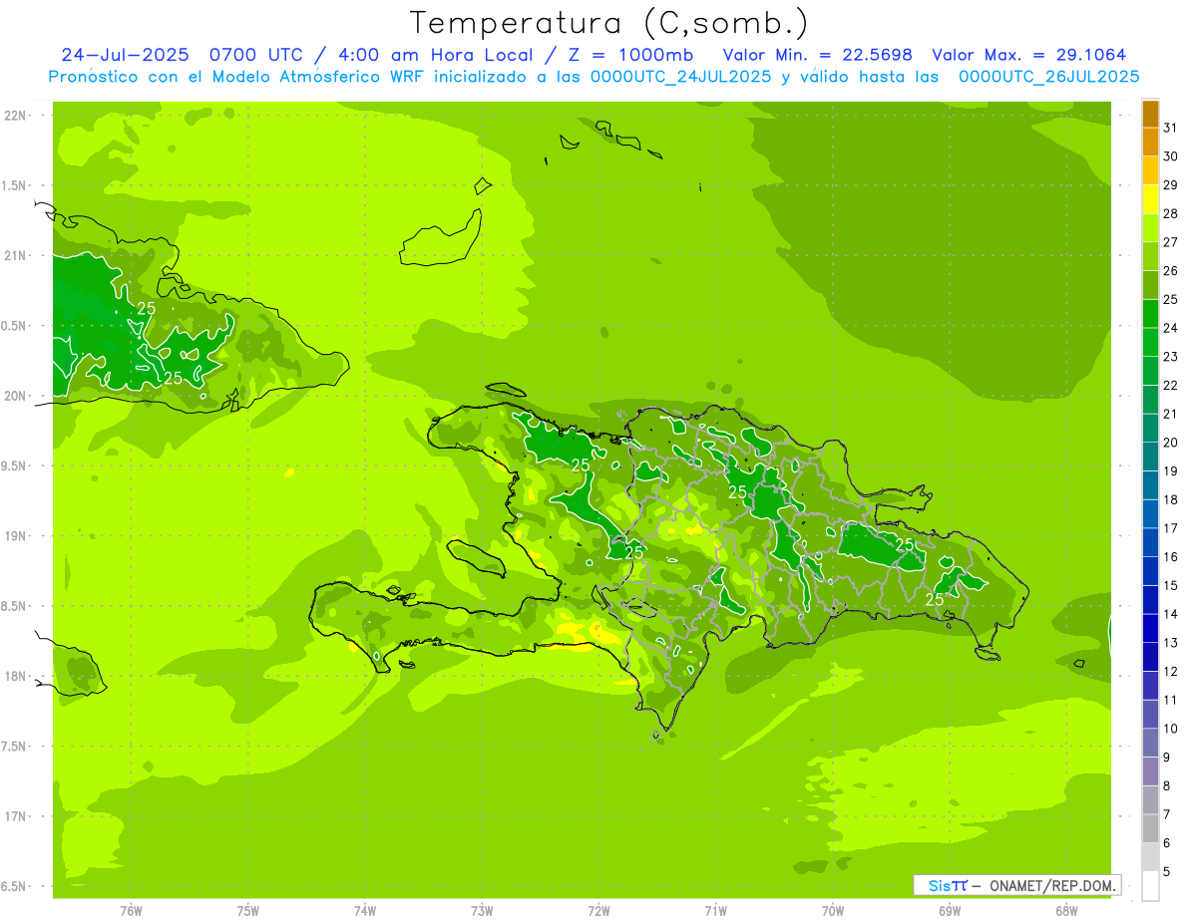Click the colorbar label "14"

[x=1171, y=614]
